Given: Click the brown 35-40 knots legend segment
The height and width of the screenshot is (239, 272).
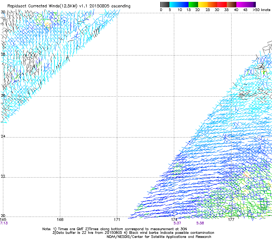Looking at the screenshot, I should coord(232,4).
